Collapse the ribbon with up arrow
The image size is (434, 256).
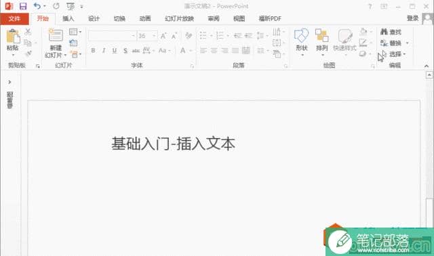click(x=427, y=66)
